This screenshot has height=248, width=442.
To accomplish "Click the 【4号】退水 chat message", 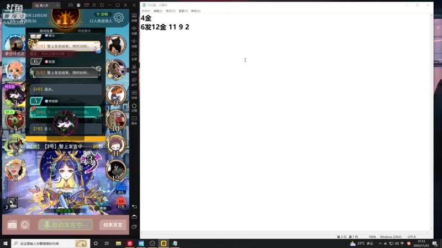I will click(x=65, y=89).
